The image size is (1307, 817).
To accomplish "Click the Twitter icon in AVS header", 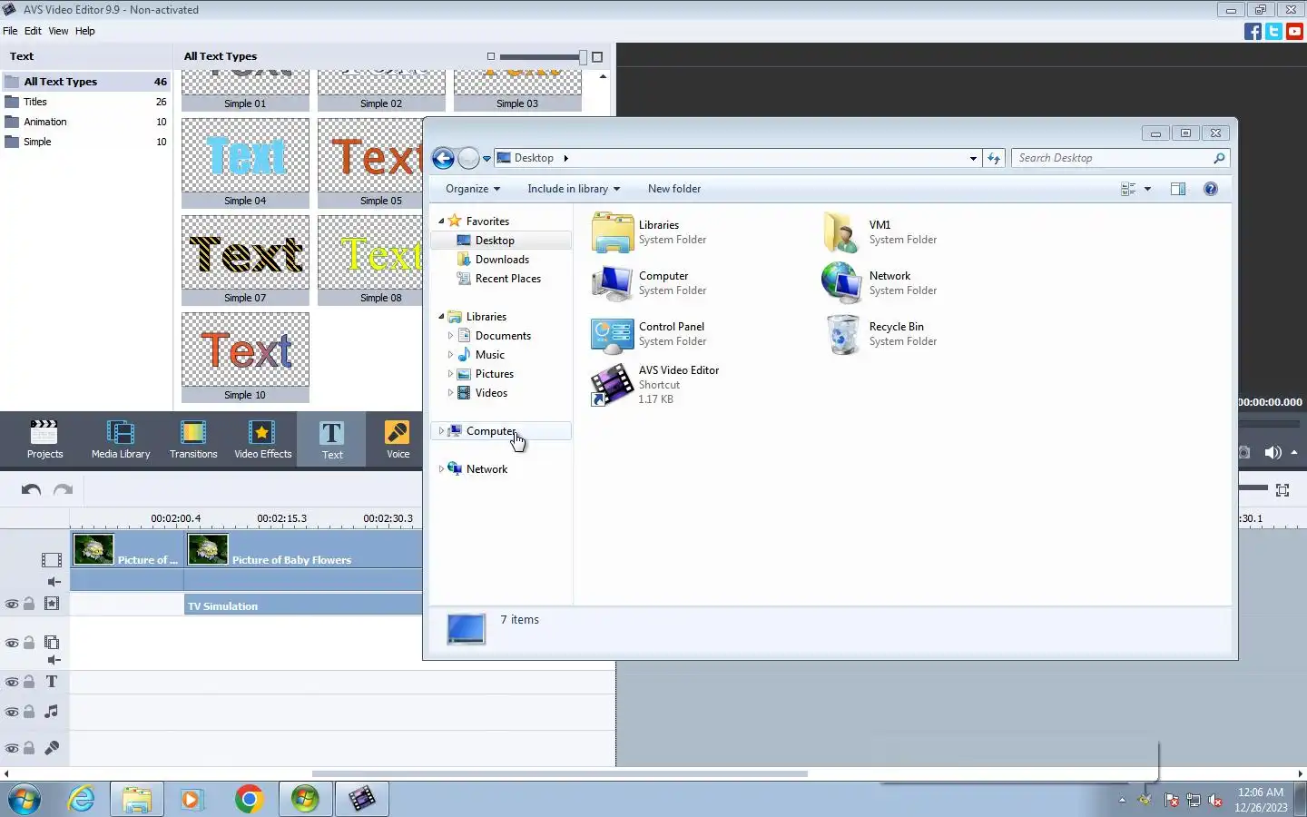I will [1273, 31].
